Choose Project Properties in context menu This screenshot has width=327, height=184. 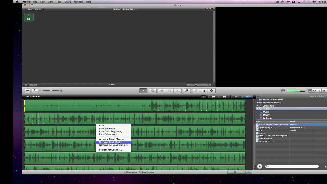113,150
